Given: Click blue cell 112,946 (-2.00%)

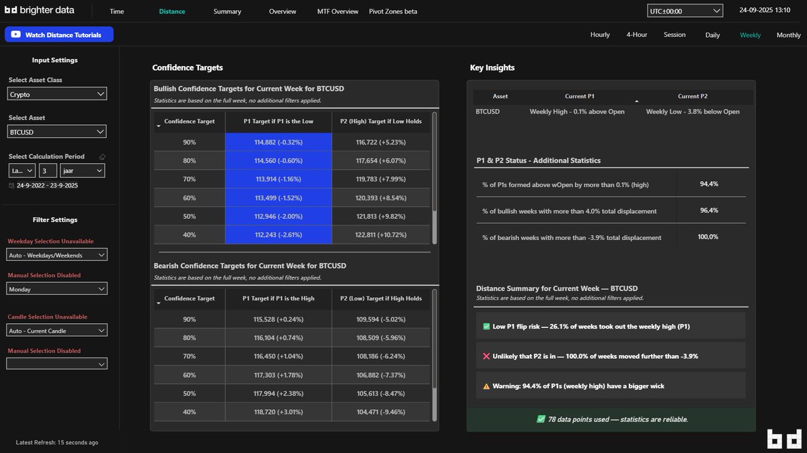Looking at the screenshot, I should click(278, 216).
